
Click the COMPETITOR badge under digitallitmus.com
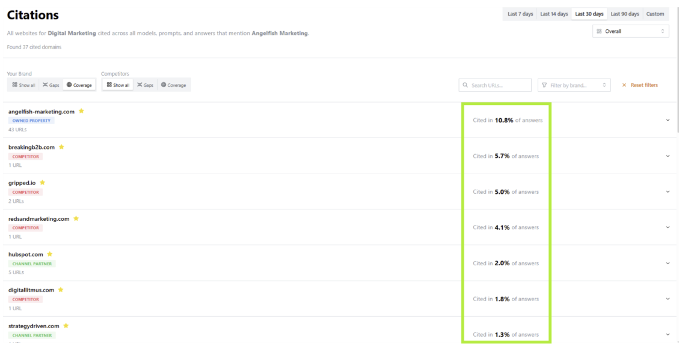click(25, 299)
